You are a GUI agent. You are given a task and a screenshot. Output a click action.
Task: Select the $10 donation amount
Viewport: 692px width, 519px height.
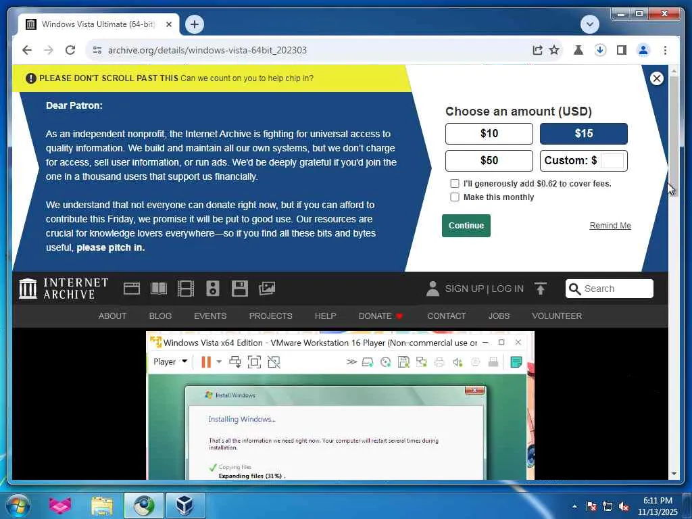pos(489,134)
